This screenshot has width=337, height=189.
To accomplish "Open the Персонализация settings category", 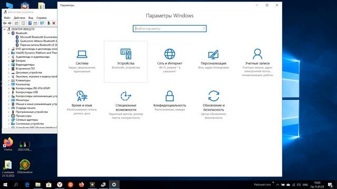I will (x=213, y=61).
